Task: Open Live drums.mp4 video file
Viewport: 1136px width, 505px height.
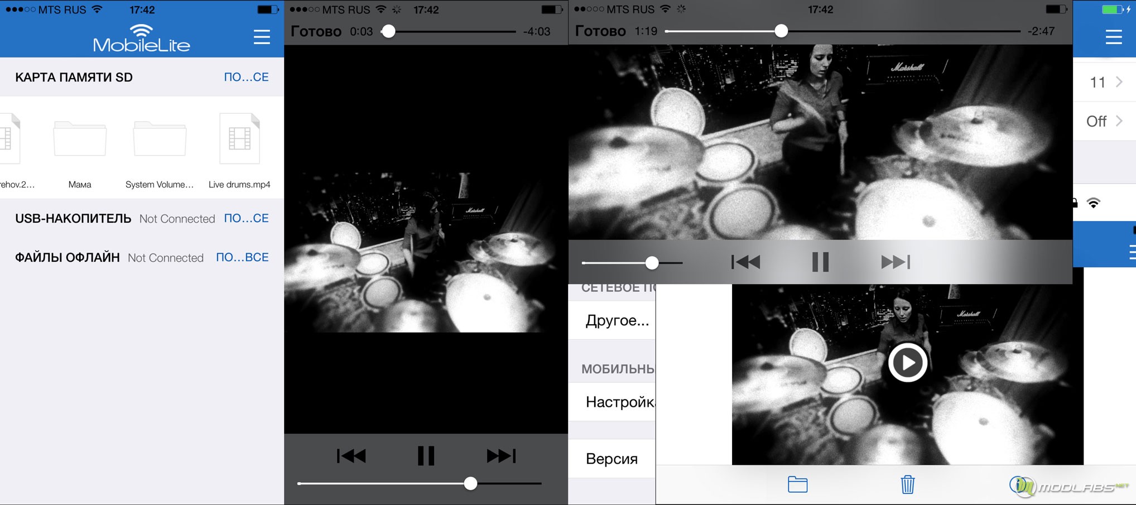Action: [239, 152]
